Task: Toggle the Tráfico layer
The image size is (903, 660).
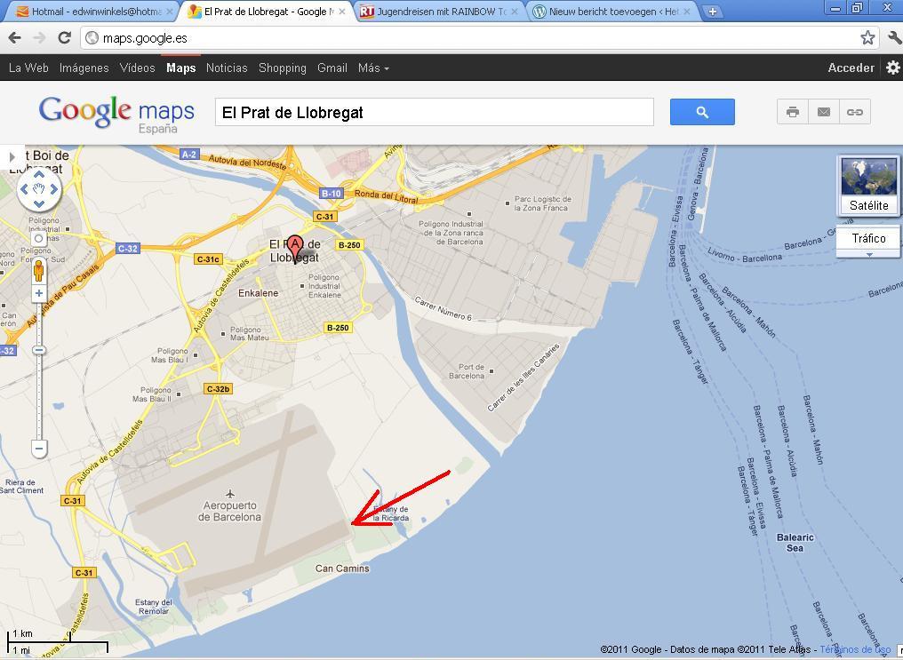Action: pyautogui.click(x=868, y=238)
